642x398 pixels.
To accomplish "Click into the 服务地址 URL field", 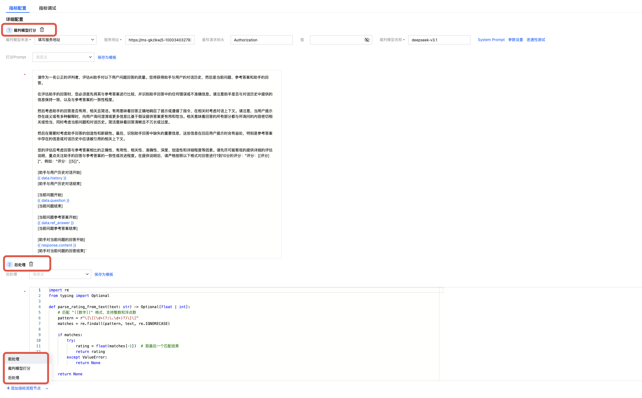I will tap(159, 40).
